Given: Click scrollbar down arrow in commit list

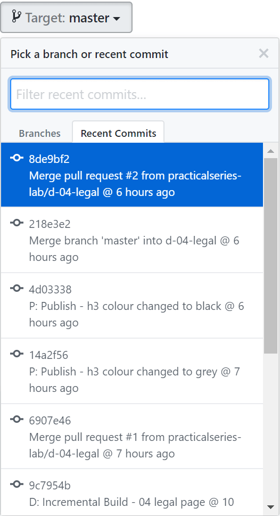Looking at the screenshot, I should tap(271, 506).
